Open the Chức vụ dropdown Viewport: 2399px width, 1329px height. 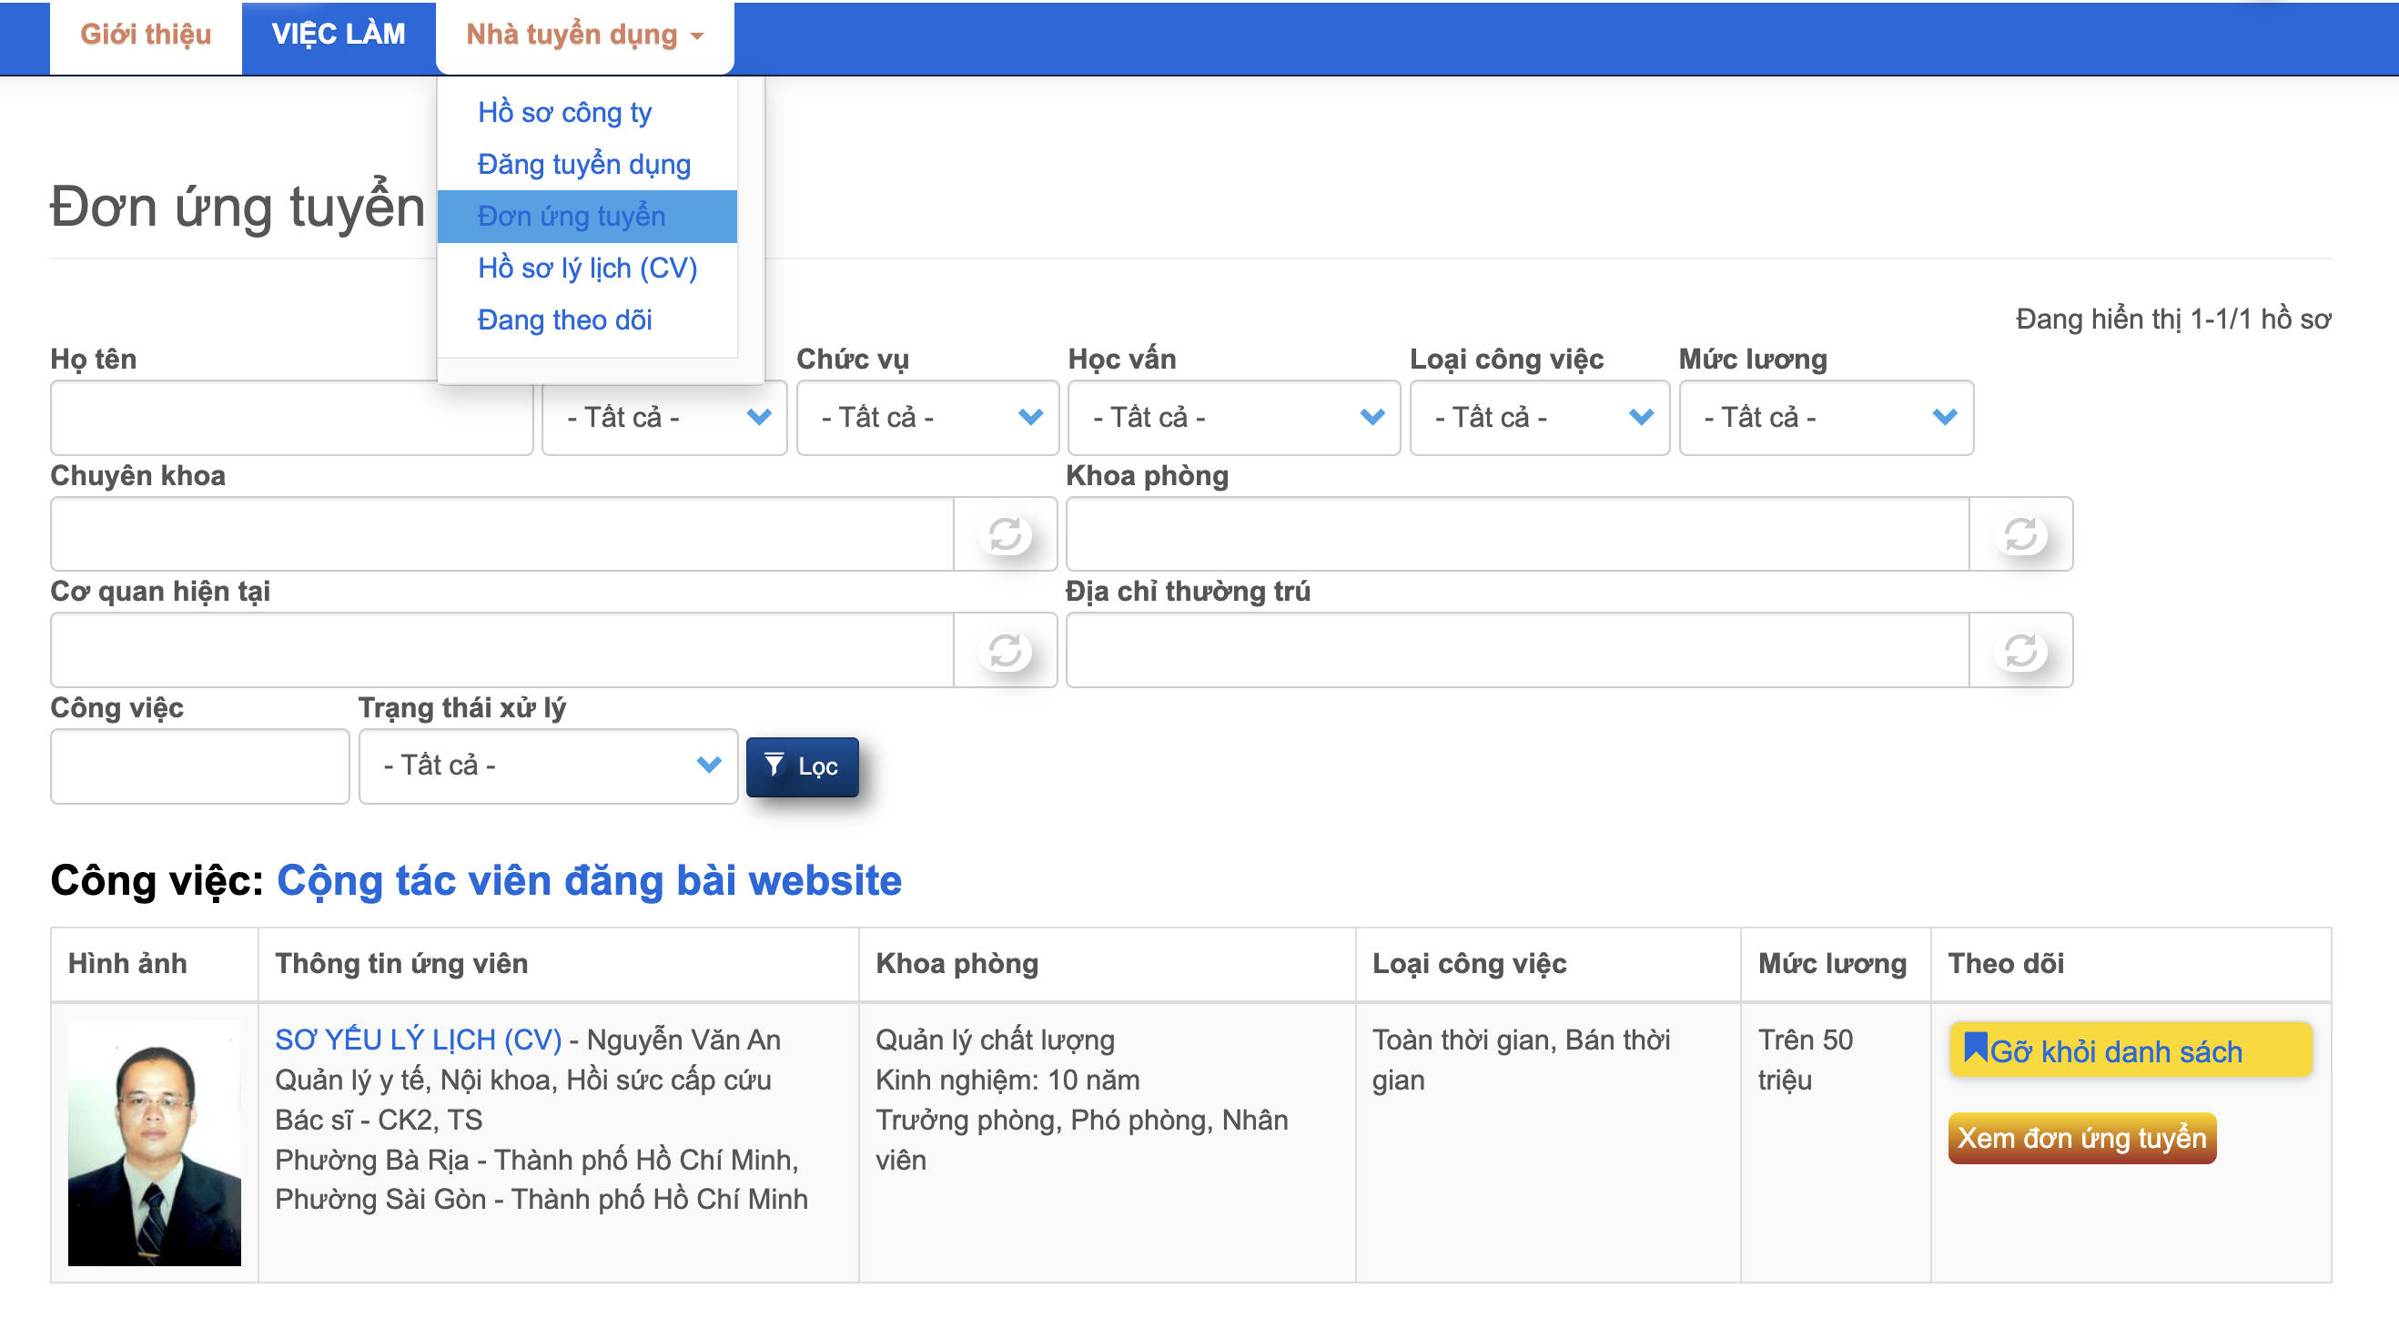click(x=926, y=417)
